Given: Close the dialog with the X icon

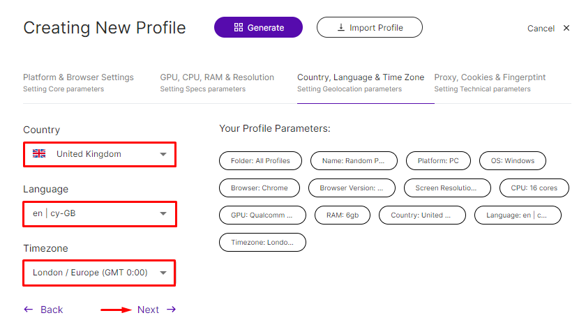Looking at the screenshot, I should 566,28.
